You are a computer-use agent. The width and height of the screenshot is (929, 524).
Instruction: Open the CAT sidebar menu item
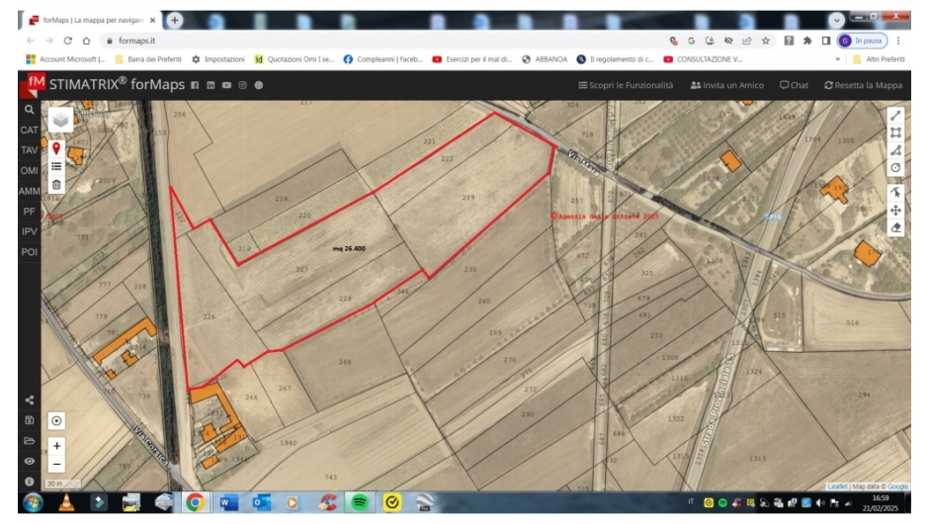(x=29, y=130)
